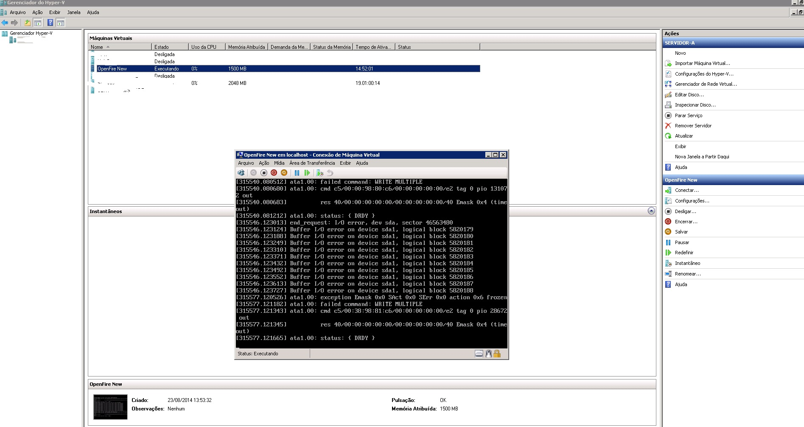Click Gerenciador de Rede Virtual action
This screenshot has width=804, height=427.
(x=706, y=84)
